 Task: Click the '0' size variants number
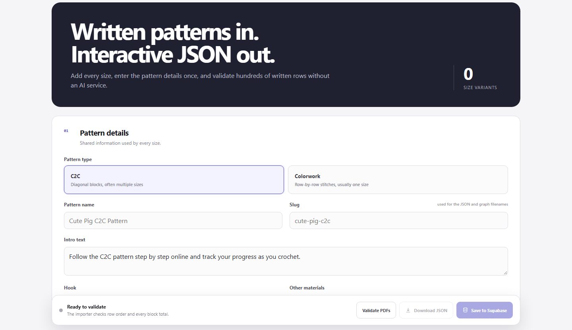pos(468,74)
